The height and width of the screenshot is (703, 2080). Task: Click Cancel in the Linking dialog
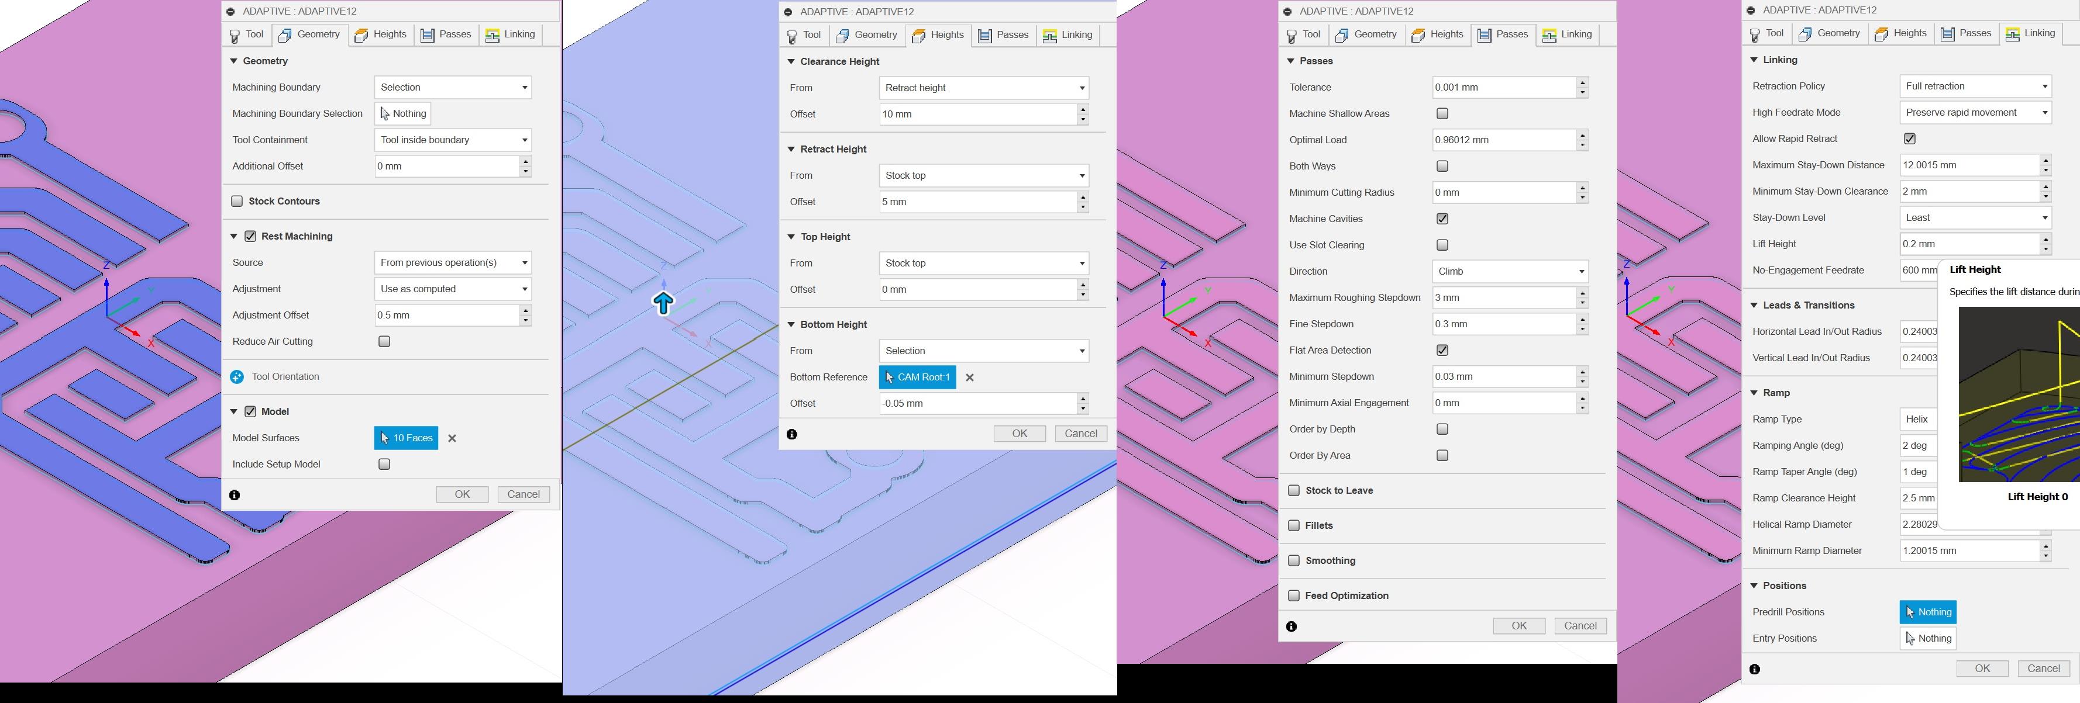[2043, 669]
